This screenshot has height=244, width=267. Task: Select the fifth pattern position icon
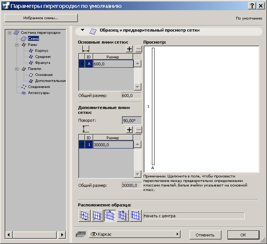coord(135,216)
